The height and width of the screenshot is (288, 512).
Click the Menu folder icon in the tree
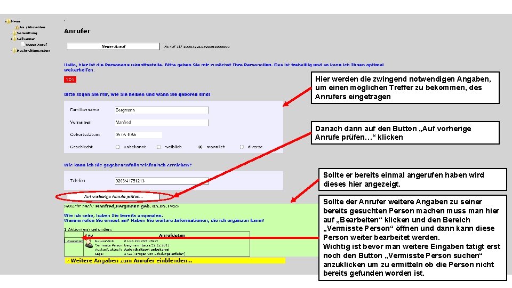click(x=8, y=21)
